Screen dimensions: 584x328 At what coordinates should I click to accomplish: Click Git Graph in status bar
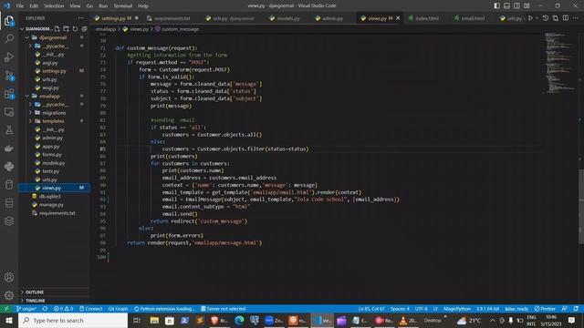coord(118,309)
